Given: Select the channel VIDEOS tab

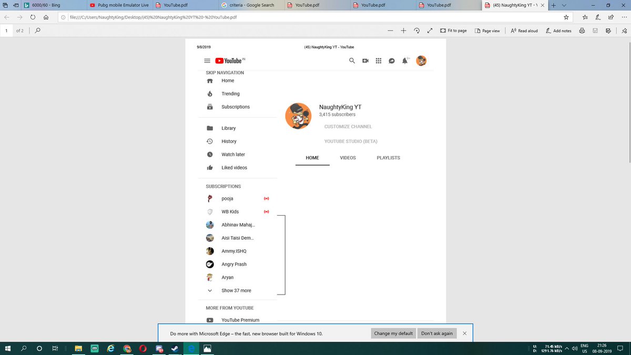Looking at the screenshot, I should 348,158.
